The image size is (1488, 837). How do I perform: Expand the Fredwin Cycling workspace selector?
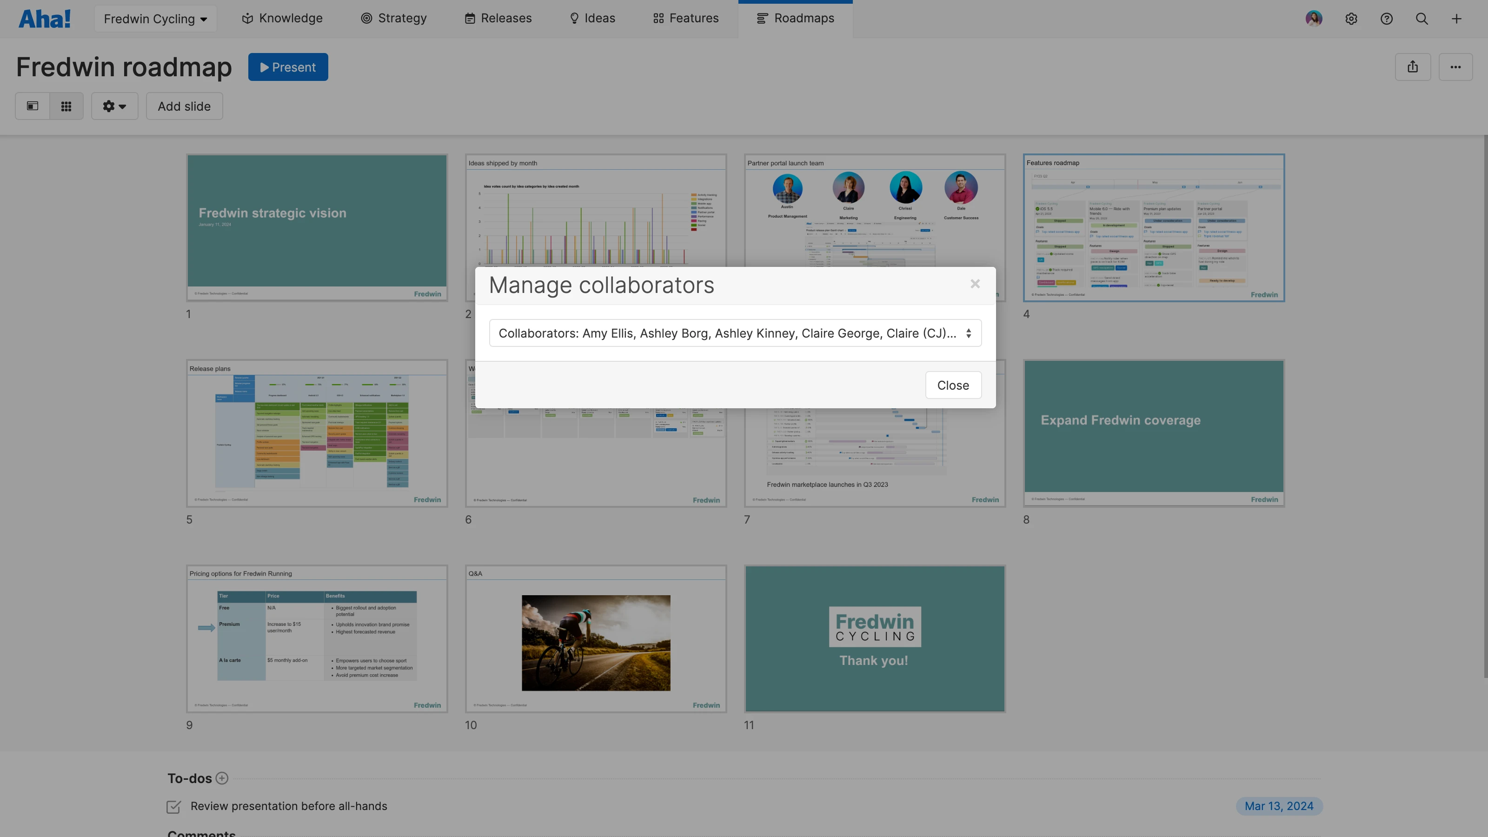point(155,18)
